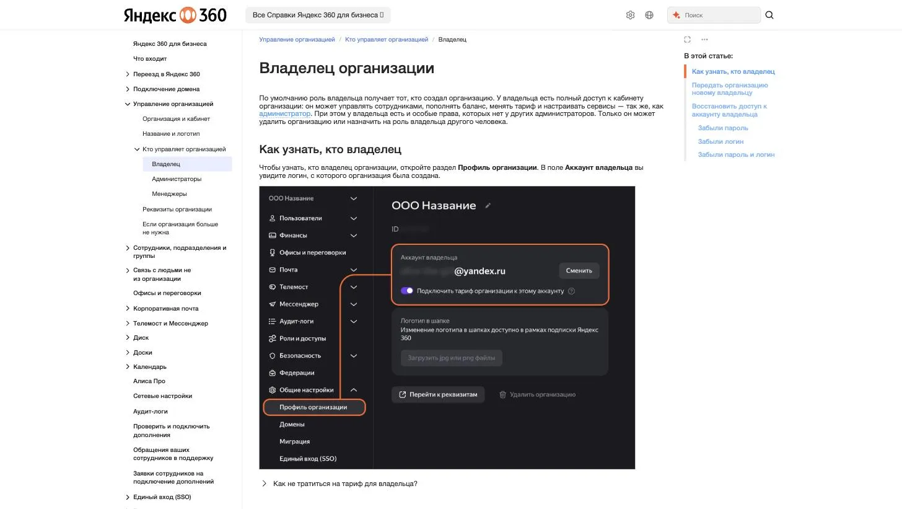Viewport: 902px width, 509px height.
Task: Jump to Как узнать, кто владелец
Action: point(733,72)
